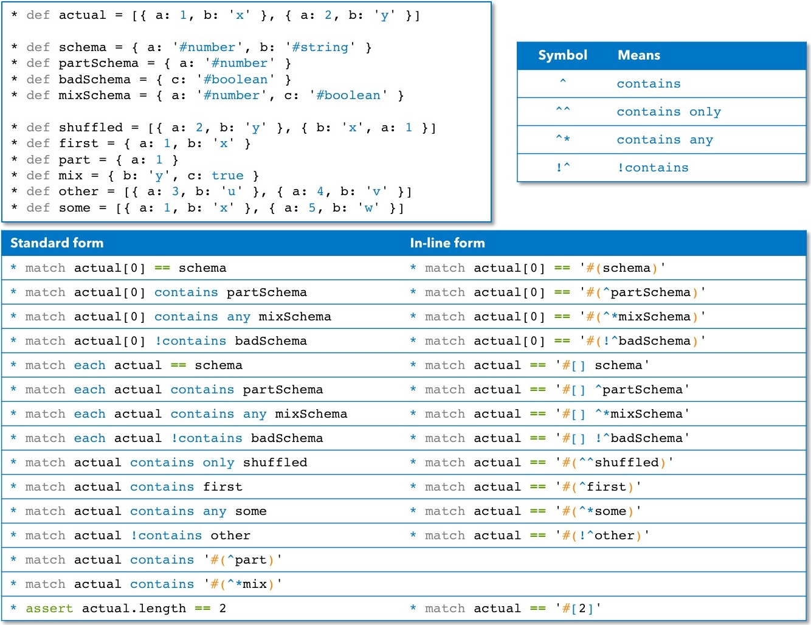Select the 'def shuffled' line
This screenshot has width=811, height=625.
tap(224, 128)
